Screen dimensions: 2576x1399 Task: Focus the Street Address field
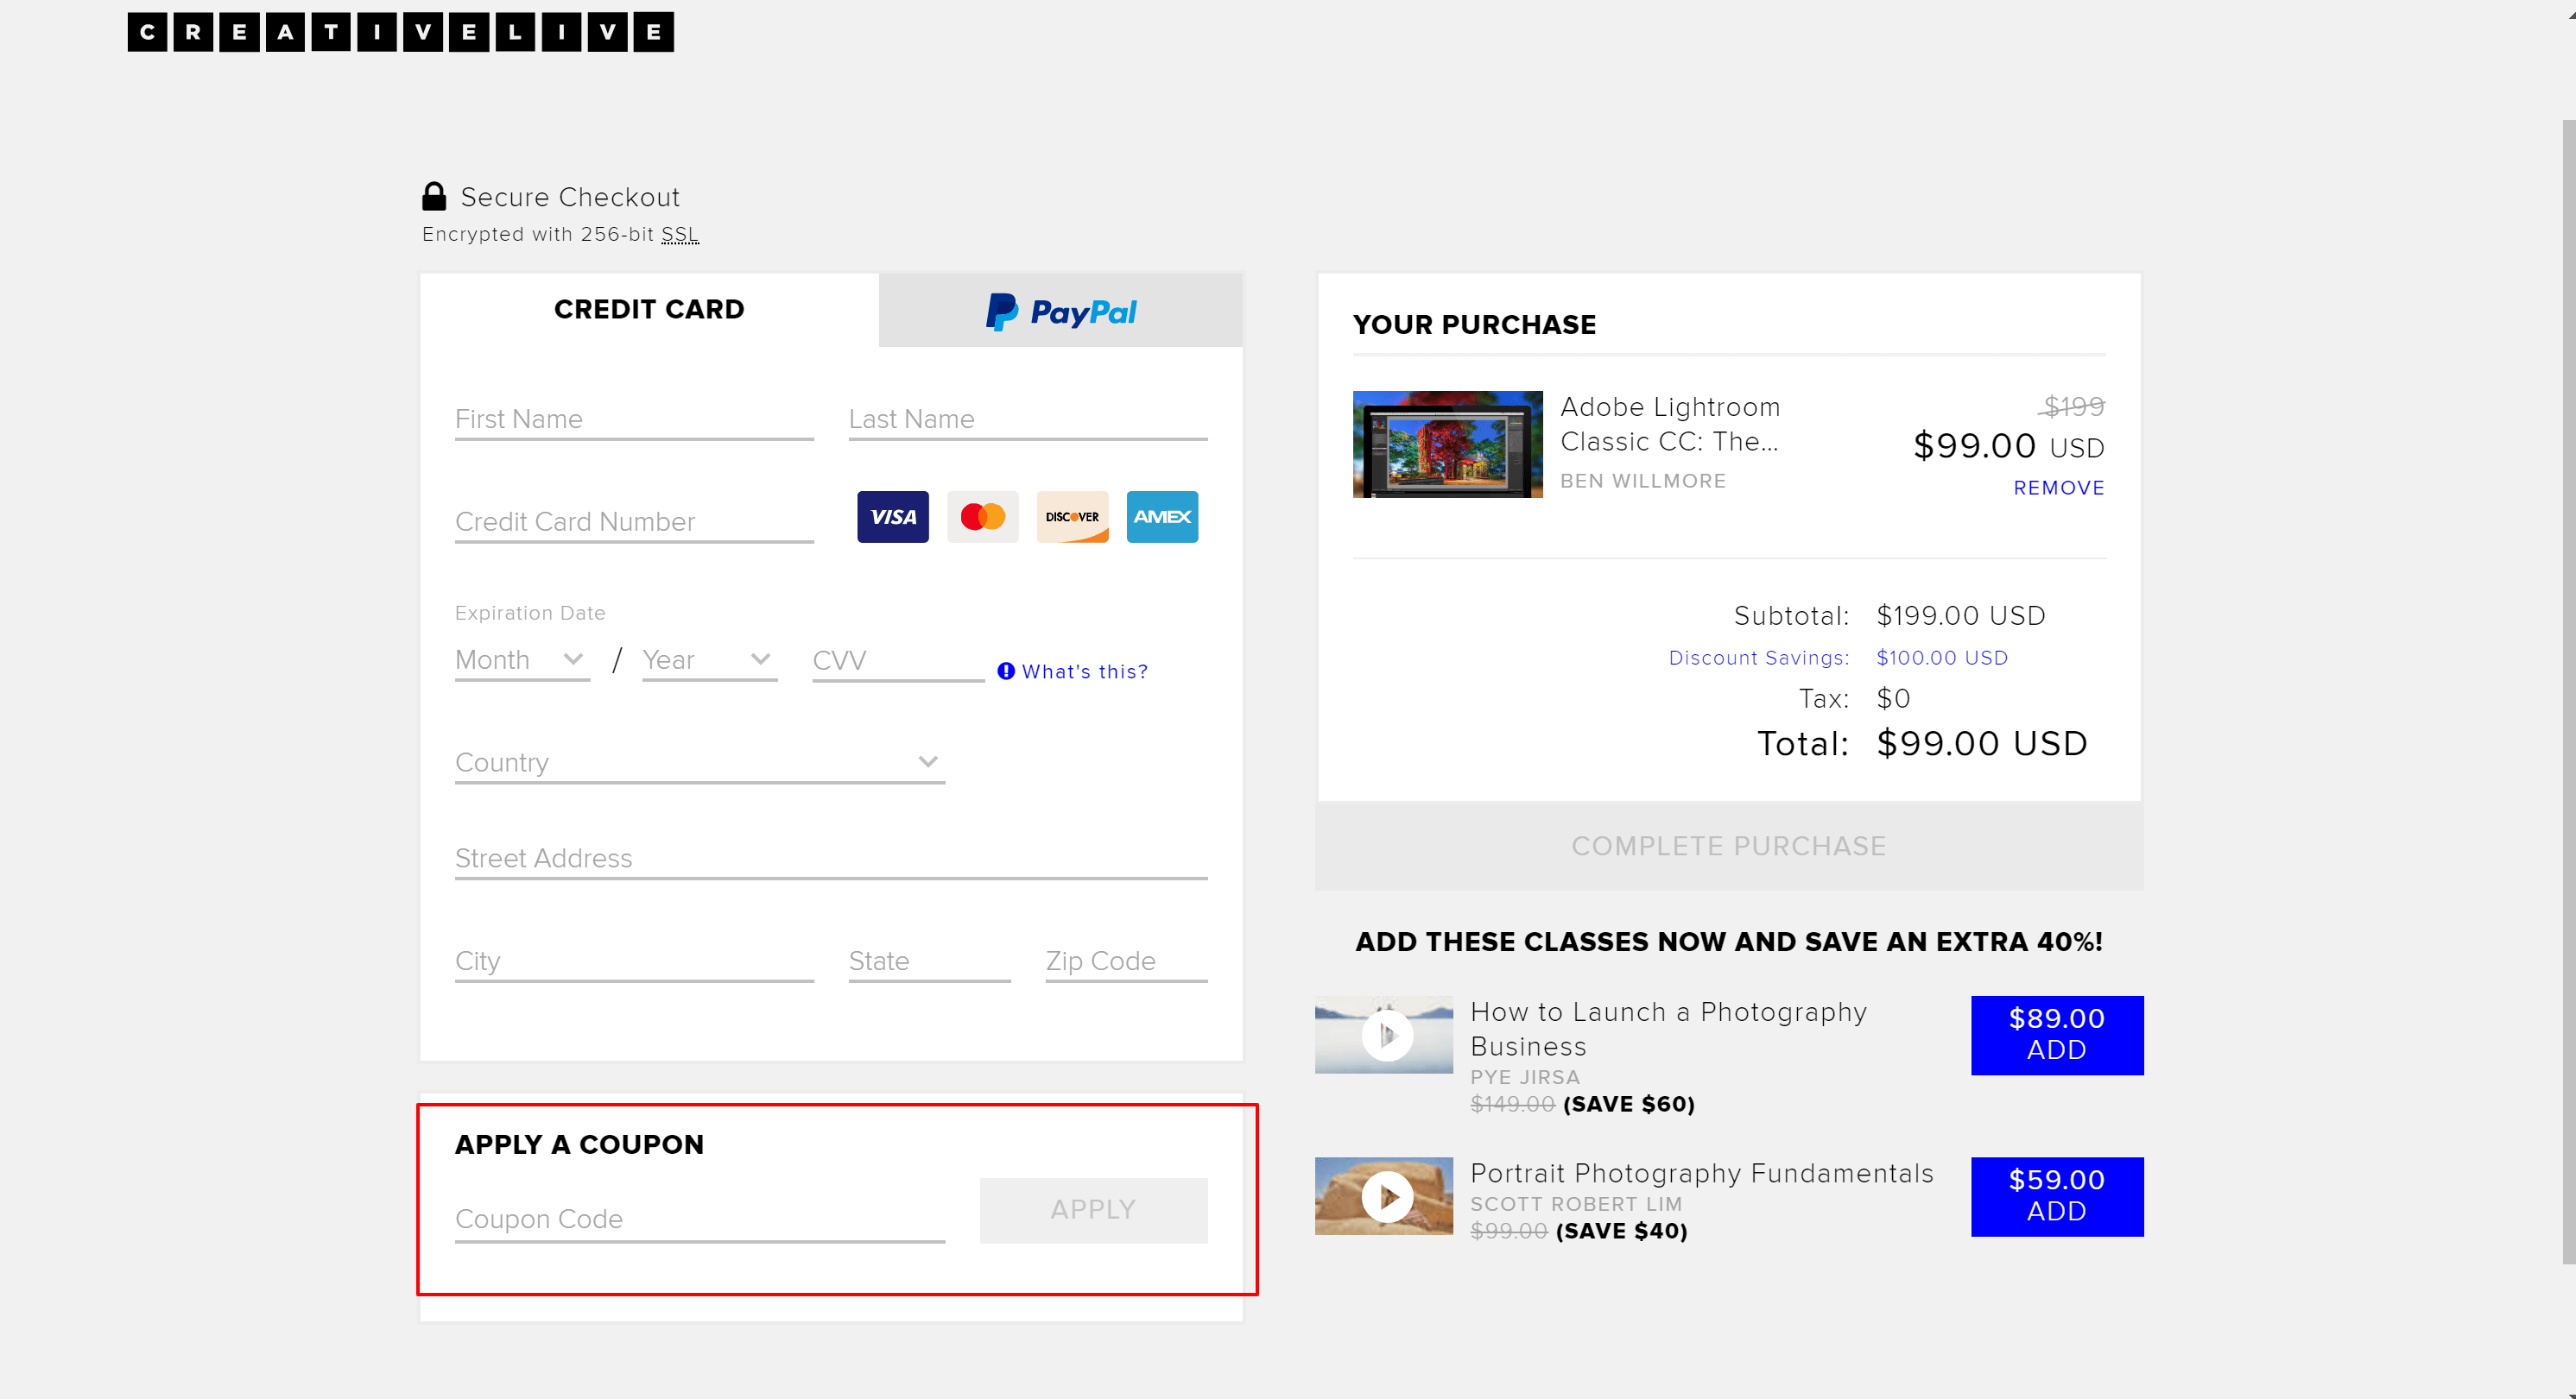[831, 859]
